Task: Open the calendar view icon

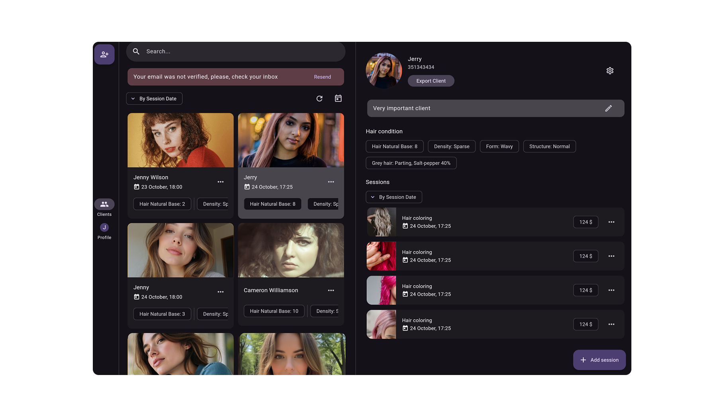Action: (338, 98)
